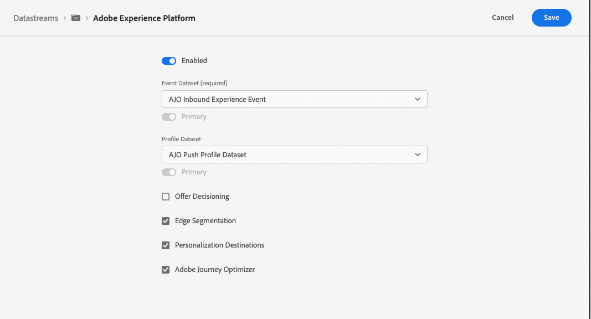
Task: Go to Datastreams in the breadcrumb
Action: pos(36,18)
